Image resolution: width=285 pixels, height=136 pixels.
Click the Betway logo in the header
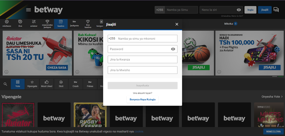49,10
